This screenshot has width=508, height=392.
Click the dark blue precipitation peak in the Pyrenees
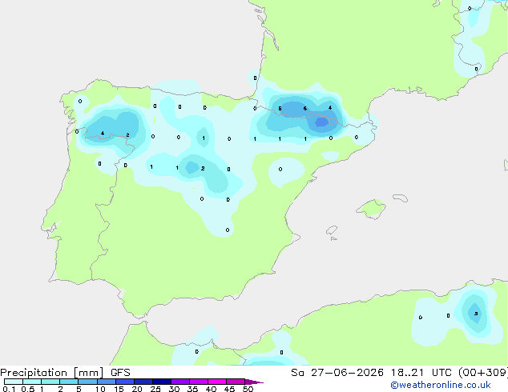pyautogui.click(x=322, y=122)
